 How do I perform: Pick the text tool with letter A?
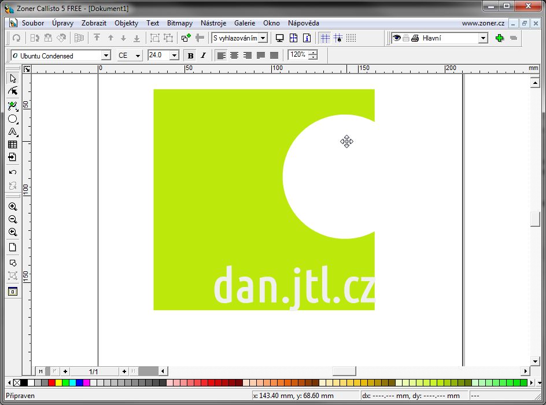(x=13, y=132)
